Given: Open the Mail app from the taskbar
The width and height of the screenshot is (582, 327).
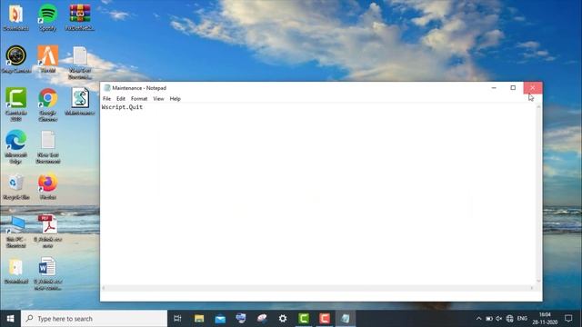Looking at the screenshot, I should pos(220,319).
